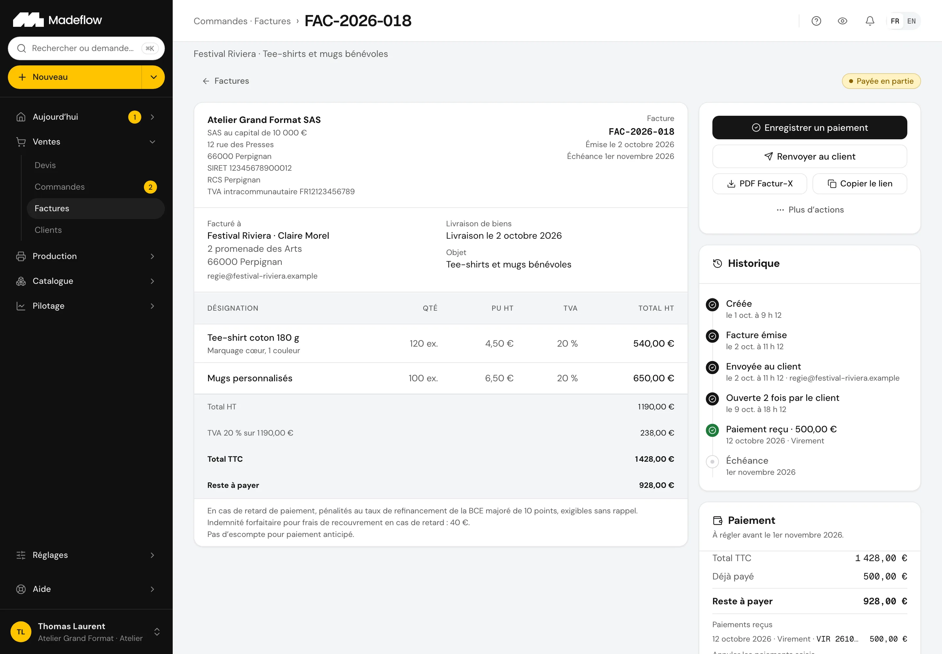Open Thomas Laurent account switcher
The image size is (942, 654).
(x=86, y=632)
